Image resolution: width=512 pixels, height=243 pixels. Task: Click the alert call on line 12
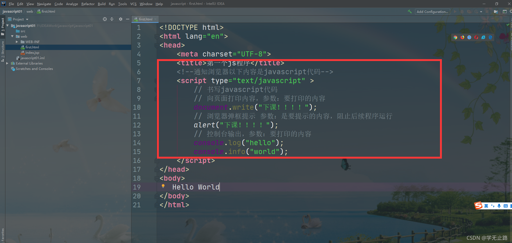pyautogui.click(x=236, y=125)
